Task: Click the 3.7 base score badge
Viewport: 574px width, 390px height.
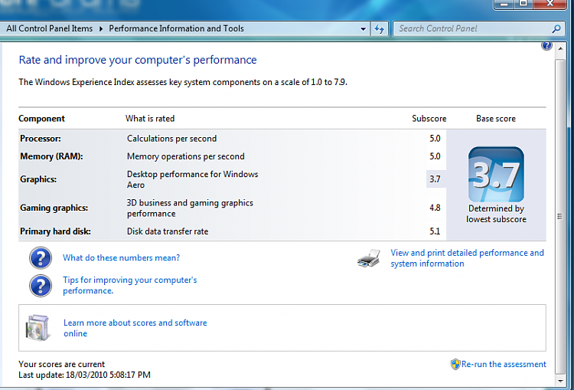Action: (x=496, y=174)
